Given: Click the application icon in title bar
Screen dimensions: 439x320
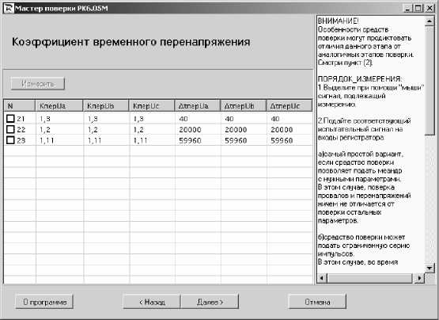Looking at the screenshot, I should [8, 8].
